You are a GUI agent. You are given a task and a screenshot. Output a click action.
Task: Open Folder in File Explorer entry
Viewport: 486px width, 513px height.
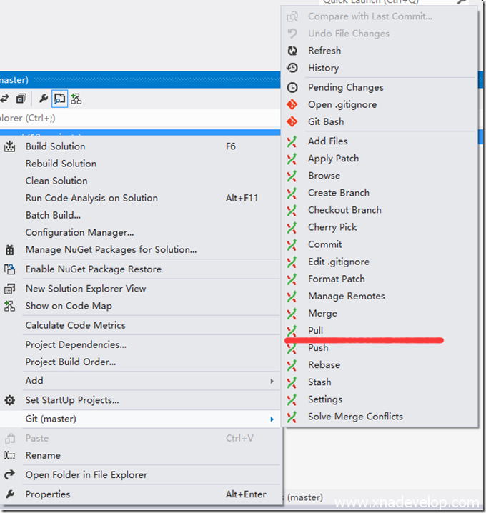pos(86,475)
